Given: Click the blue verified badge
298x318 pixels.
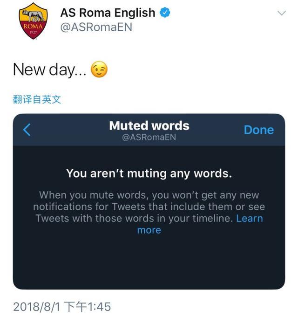Looking at the screenshot, I should click(x=165, y=13).
